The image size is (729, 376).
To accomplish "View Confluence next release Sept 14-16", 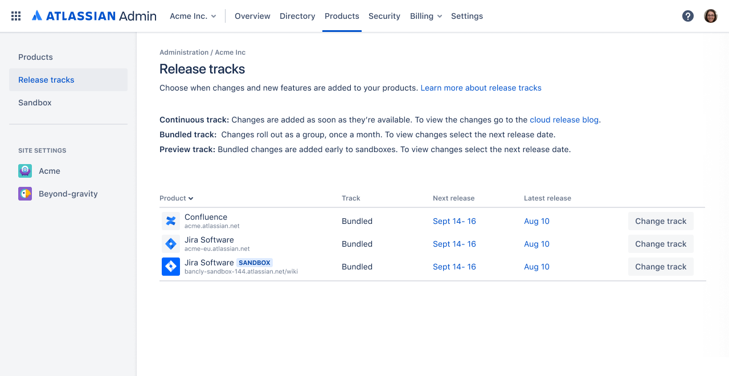I will [454, 221].
